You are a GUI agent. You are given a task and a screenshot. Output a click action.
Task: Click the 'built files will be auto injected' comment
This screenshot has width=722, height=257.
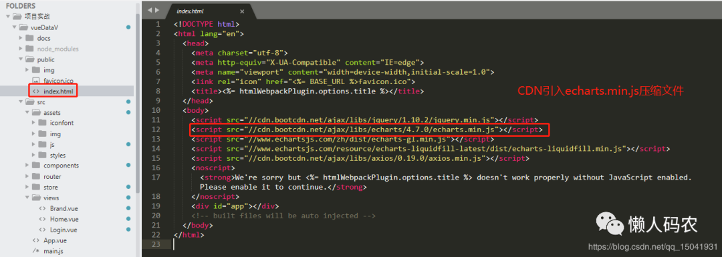click(x=283, y=216)
